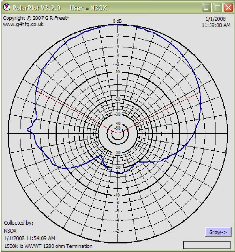Click the -40 label above plot center
Viewport: 235px width, 252px height.
tap(117, 124)
